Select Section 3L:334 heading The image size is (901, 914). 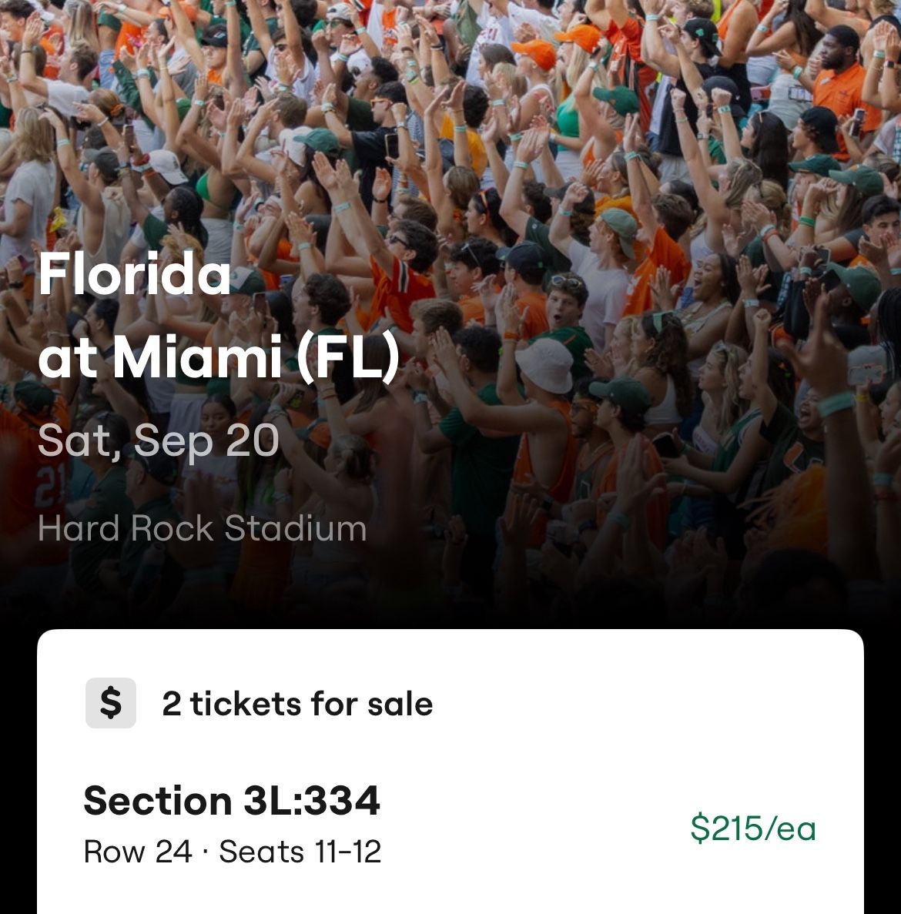point(231,800)
